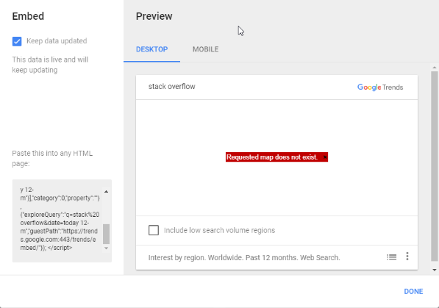Click the preview pane scroll-down arrow
This screenshot has width=439, height=308.
(435, 270)
